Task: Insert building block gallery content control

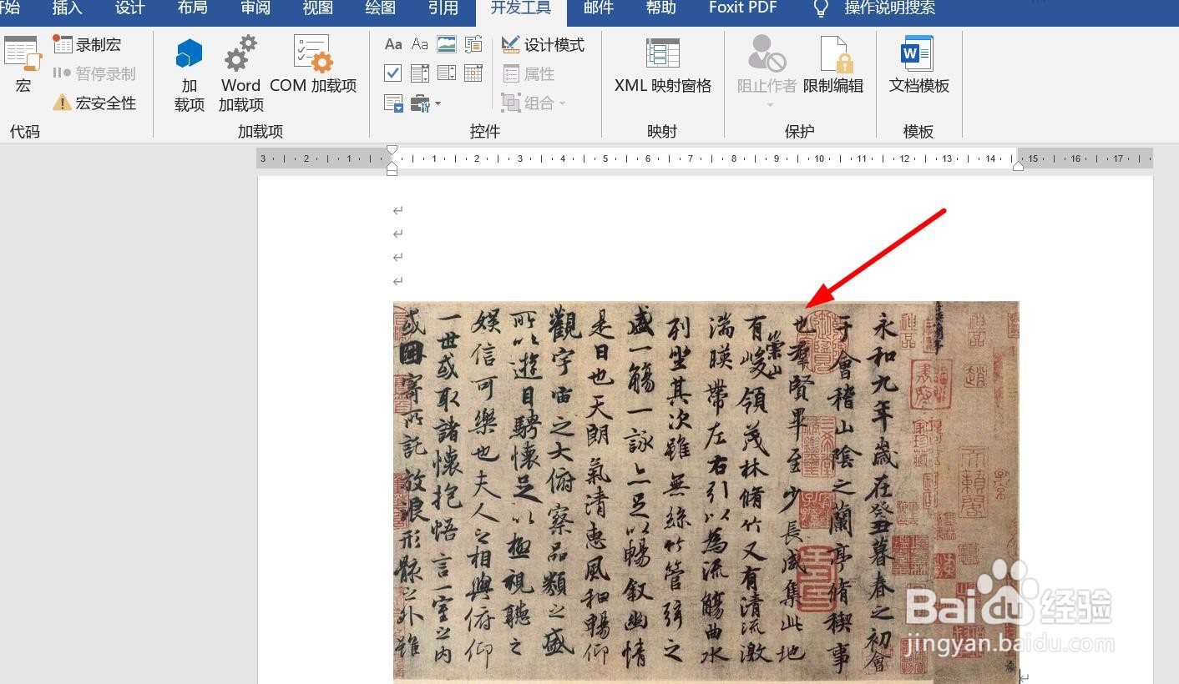Action: [473, 44]
